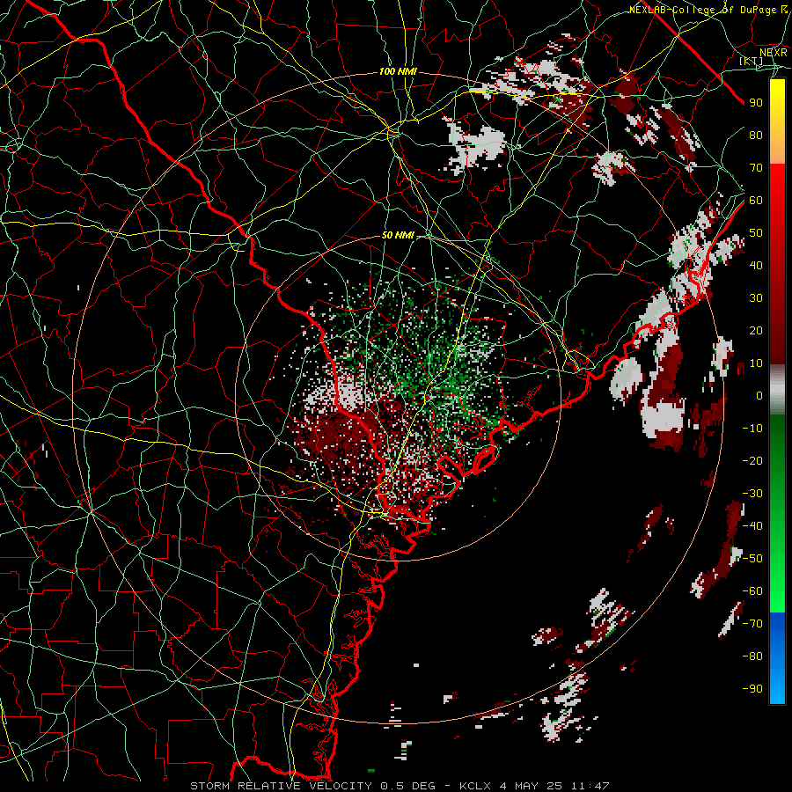Screen dimensions: 792x792
Task: Select the "-70" value on the velocity scale
Action: 752,624
